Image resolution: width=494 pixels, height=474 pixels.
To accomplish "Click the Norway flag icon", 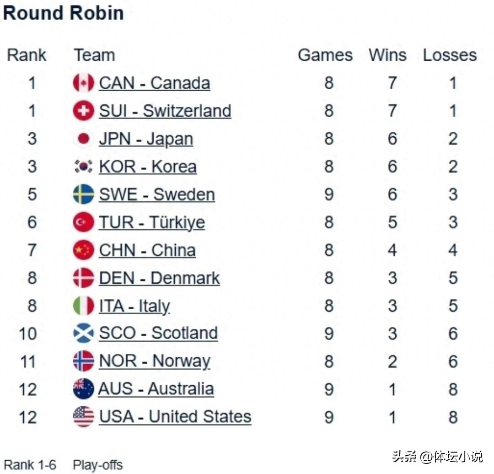I will [83, 361].
